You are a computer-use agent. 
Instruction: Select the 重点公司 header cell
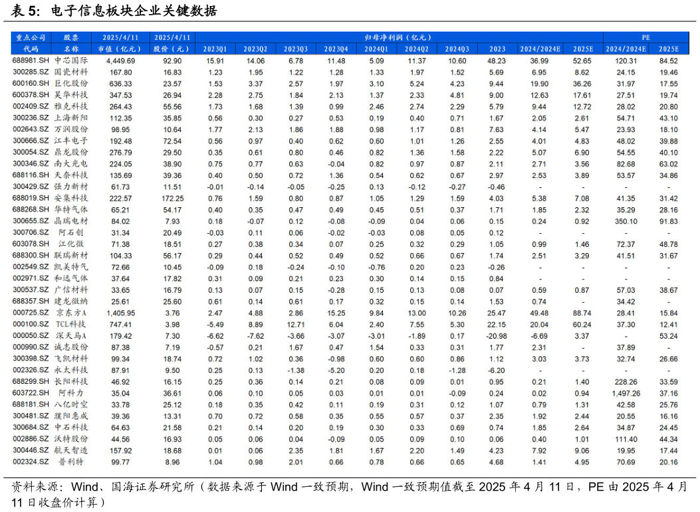point(31,37)
